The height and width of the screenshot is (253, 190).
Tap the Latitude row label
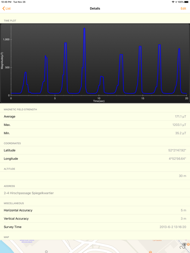[10, 150]
